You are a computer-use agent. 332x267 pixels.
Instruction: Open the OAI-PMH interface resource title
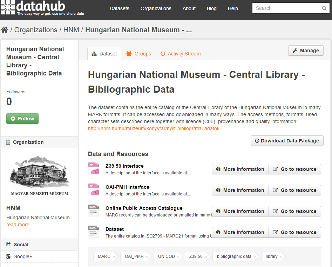pyautogui.click(x=127, y=187)
